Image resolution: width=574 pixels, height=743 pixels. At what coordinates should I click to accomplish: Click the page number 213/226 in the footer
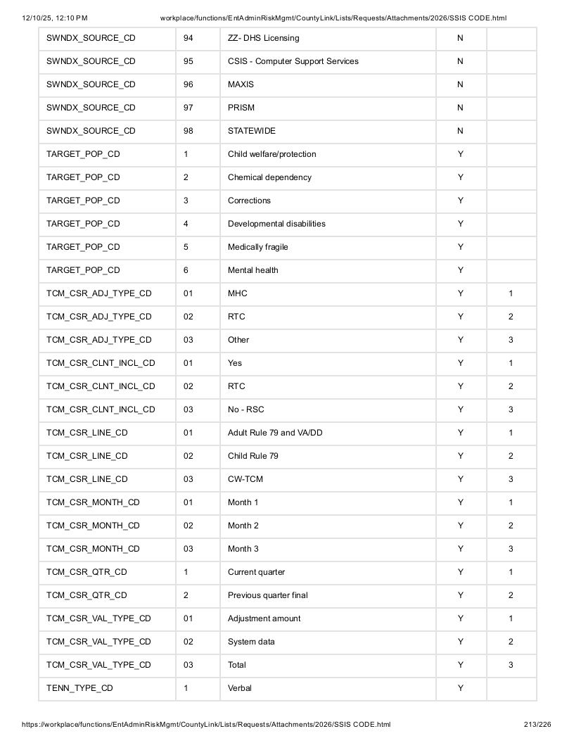pos(537,724)
